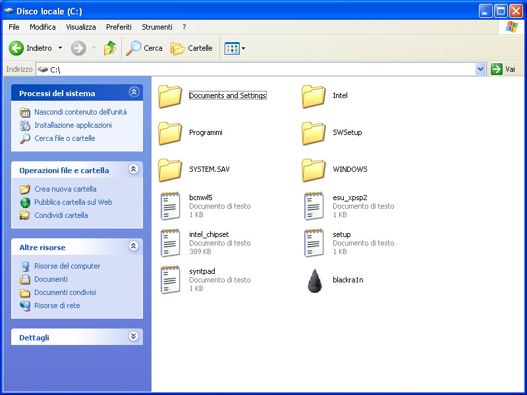Select the Intel folder icon

(314, 96)
